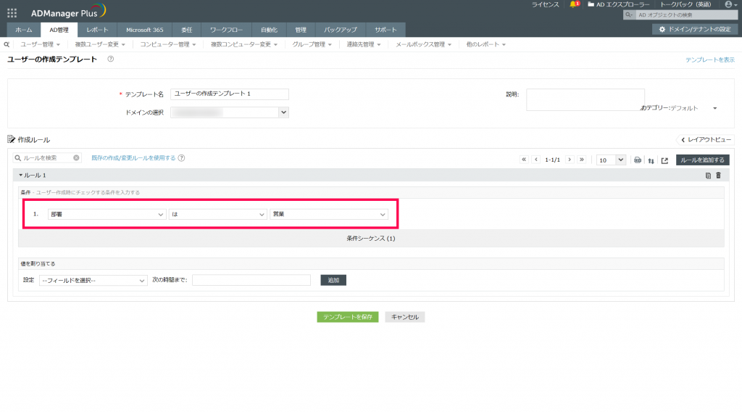Open the 営業 value dropdown

tap(329, 215)
